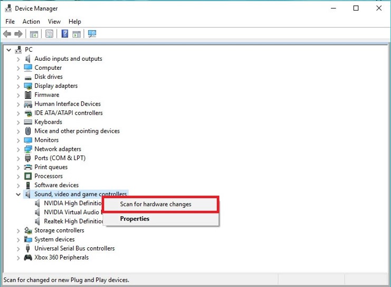This screenshot has height=287, width=391.
Task: Click the Device Manager title bar icon
Action: [8, 8]
